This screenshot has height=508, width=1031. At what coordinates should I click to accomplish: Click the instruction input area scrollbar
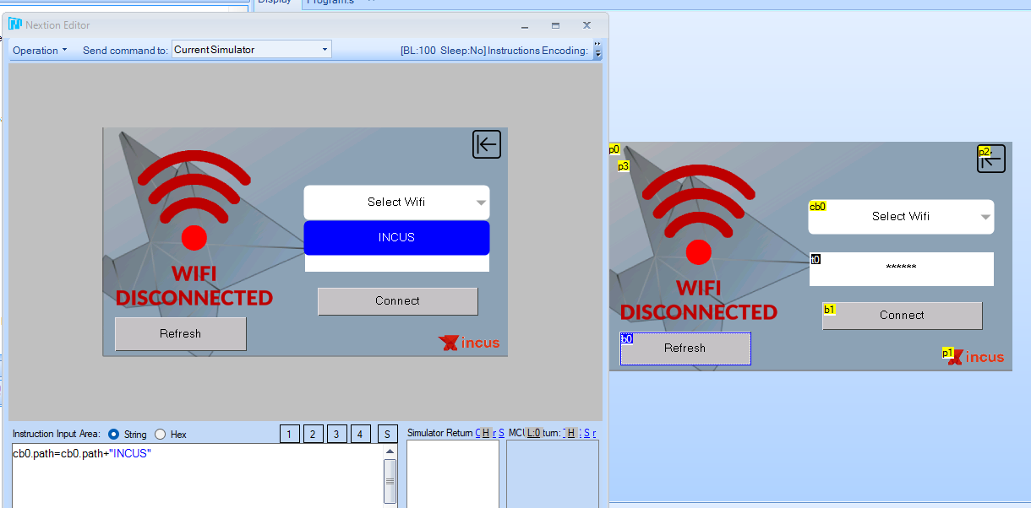coord(390,477)
